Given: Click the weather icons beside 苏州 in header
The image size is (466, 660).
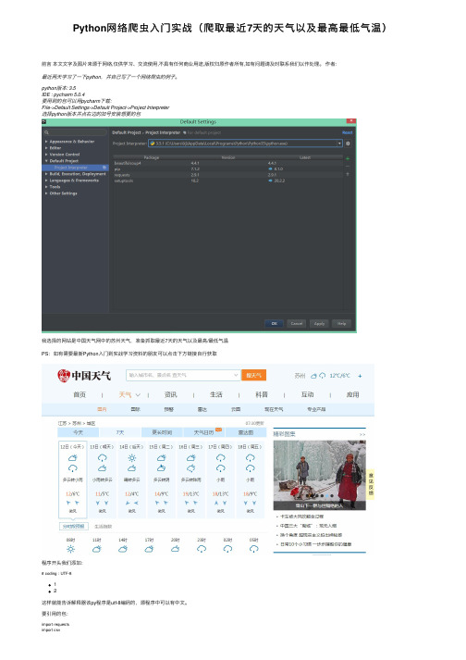Looking at the screenshot, I should coord(318,376).
